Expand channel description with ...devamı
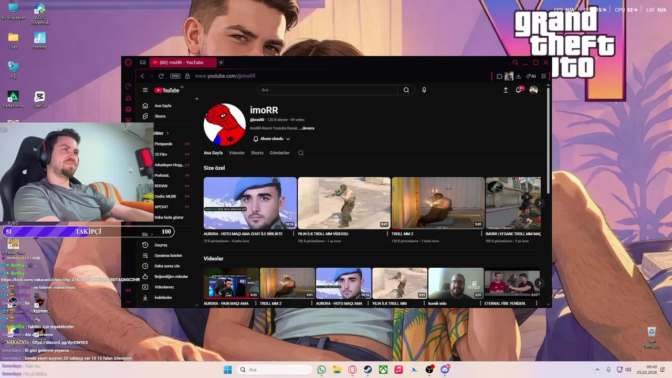672x378 pixels. [x=307, y=128]
